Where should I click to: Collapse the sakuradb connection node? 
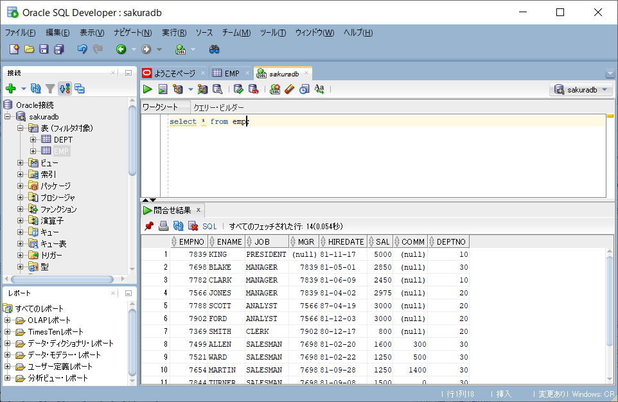[x=8, y=117]
